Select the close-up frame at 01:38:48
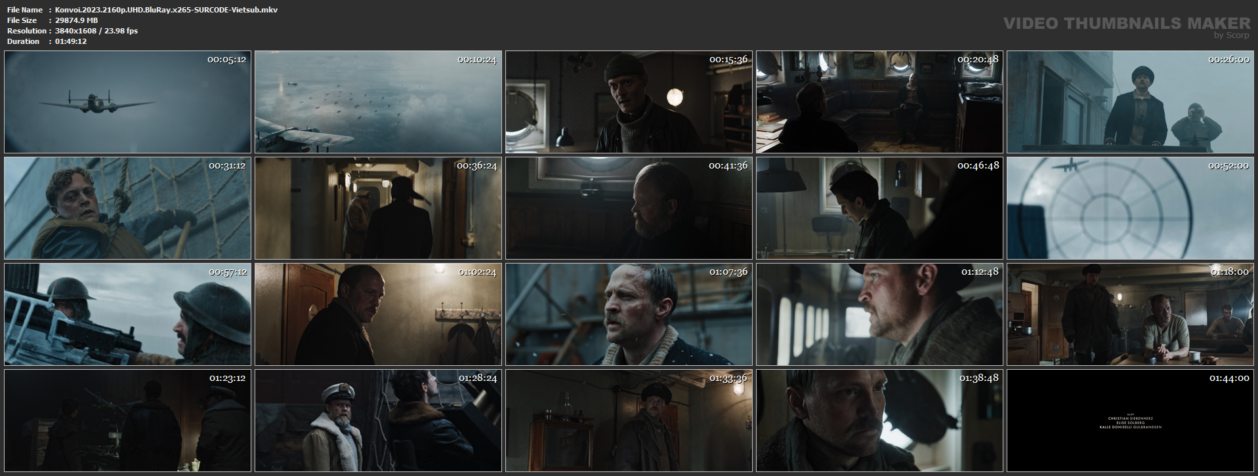Screen dimensions: 1258x476 [x=880, y=421]
